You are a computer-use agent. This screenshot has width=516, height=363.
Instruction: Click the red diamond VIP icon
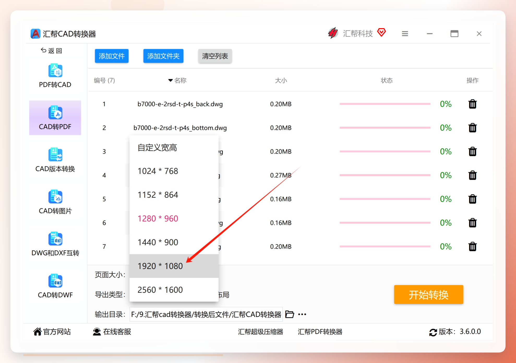point(381,33)
